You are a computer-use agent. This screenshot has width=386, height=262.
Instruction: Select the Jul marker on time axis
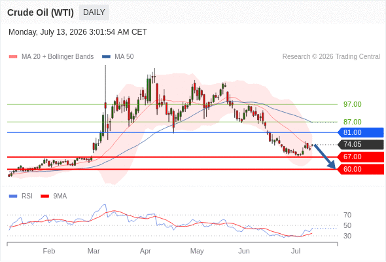click(296, 251)
